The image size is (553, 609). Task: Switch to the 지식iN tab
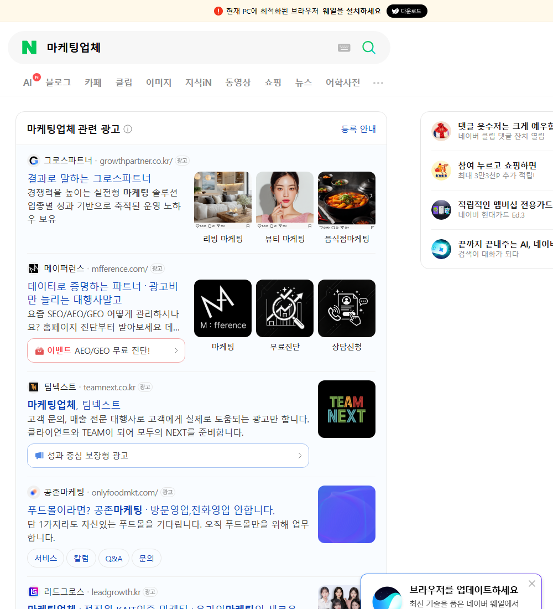[199, 82]
